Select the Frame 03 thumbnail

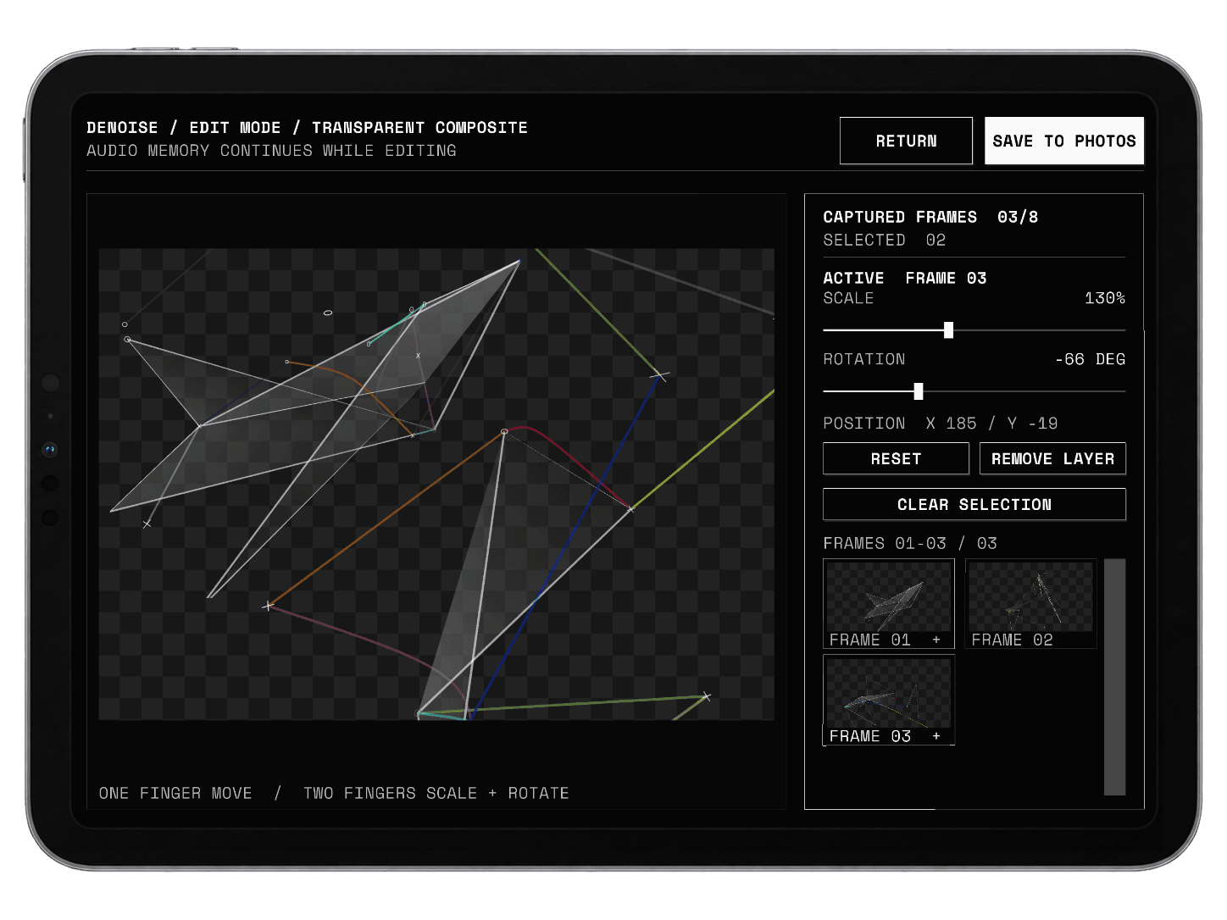pyautogui.click(x=889, y=700)
